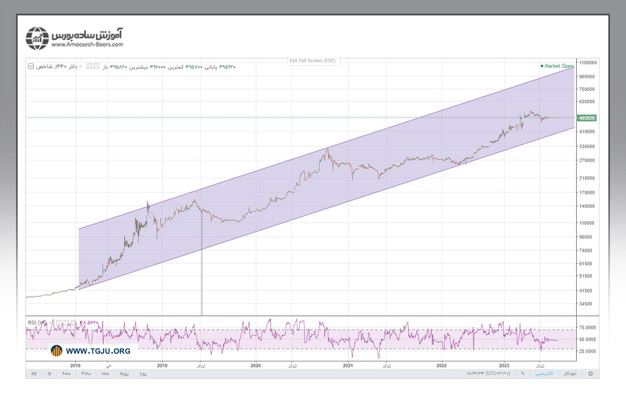Switch to the 6 month range

pos(66,374)
